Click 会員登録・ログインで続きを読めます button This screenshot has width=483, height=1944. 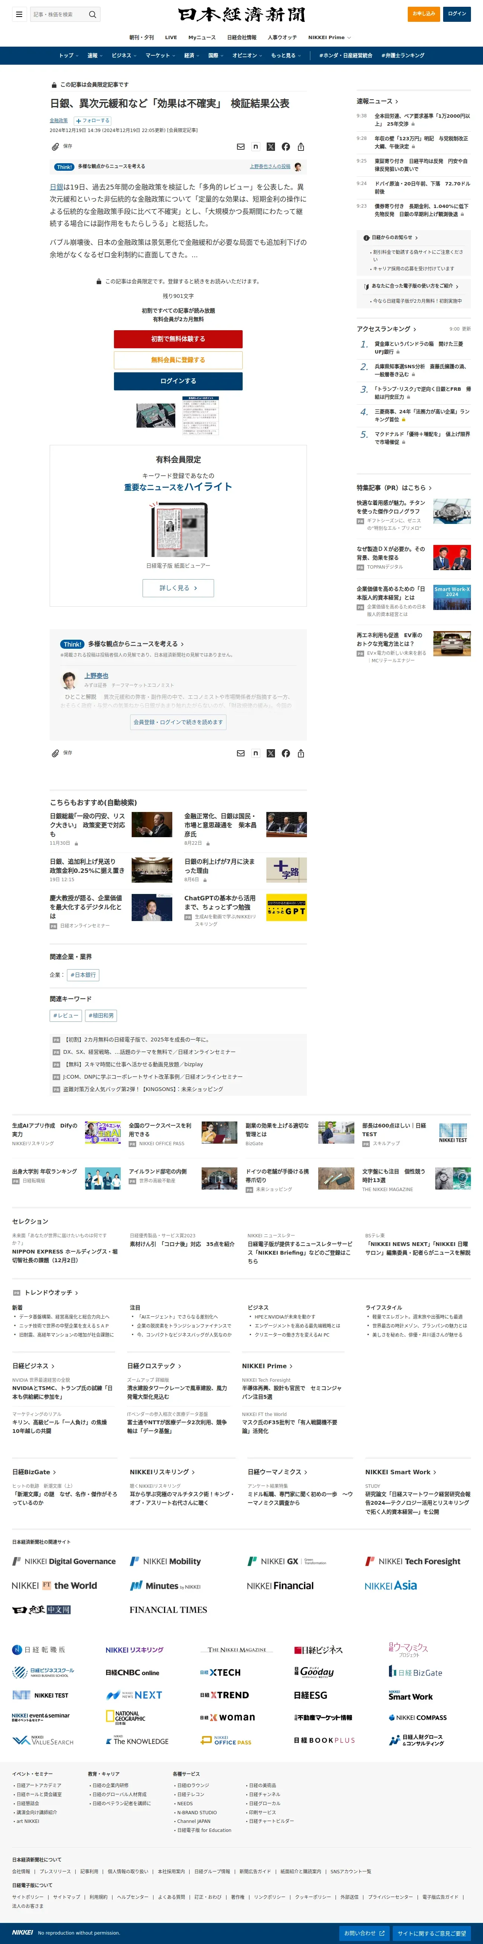178,722
